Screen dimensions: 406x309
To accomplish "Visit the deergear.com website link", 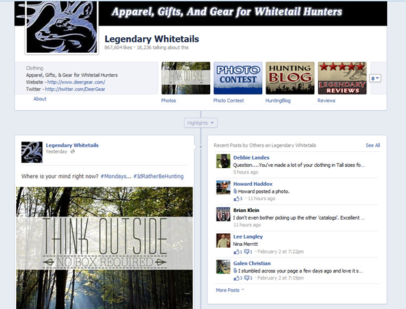I will tap(76, 82).
